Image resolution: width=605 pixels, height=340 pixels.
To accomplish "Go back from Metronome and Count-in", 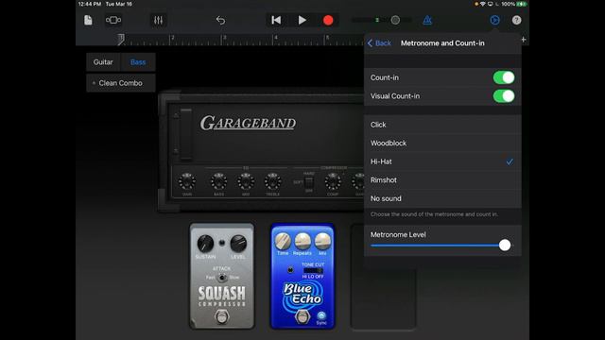I will point(380,43).
